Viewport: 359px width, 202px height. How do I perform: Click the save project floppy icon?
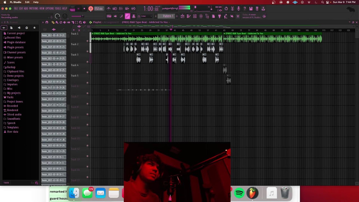point(251,9)
